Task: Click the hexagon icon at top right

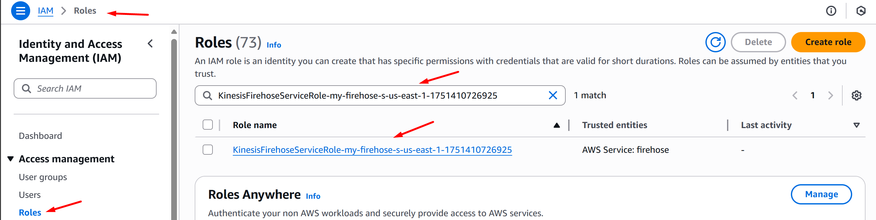Action: pos(861,11)
